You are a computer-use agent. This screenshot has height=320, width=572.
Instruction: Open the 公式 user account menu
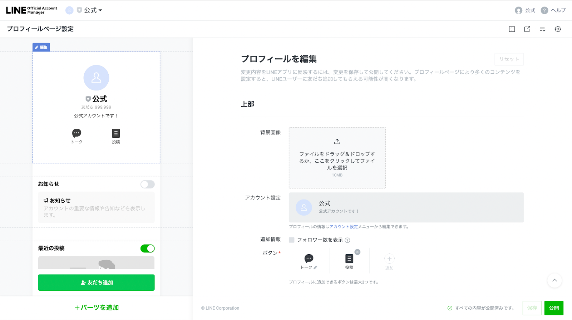525,10
